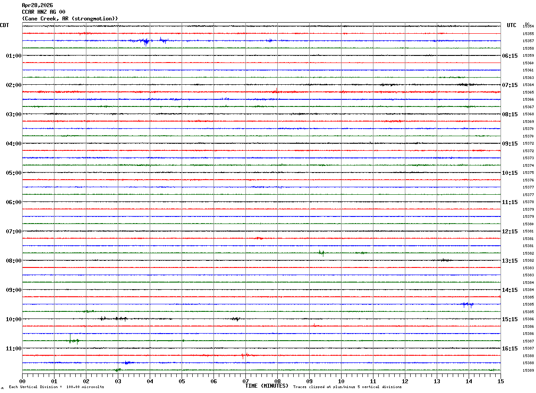Select the 06:15 UTC time label
The image size is (536, 393).
point(509,56)
